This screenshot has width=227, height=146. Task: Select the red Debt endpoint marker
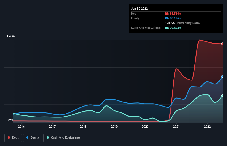point(222,44)
